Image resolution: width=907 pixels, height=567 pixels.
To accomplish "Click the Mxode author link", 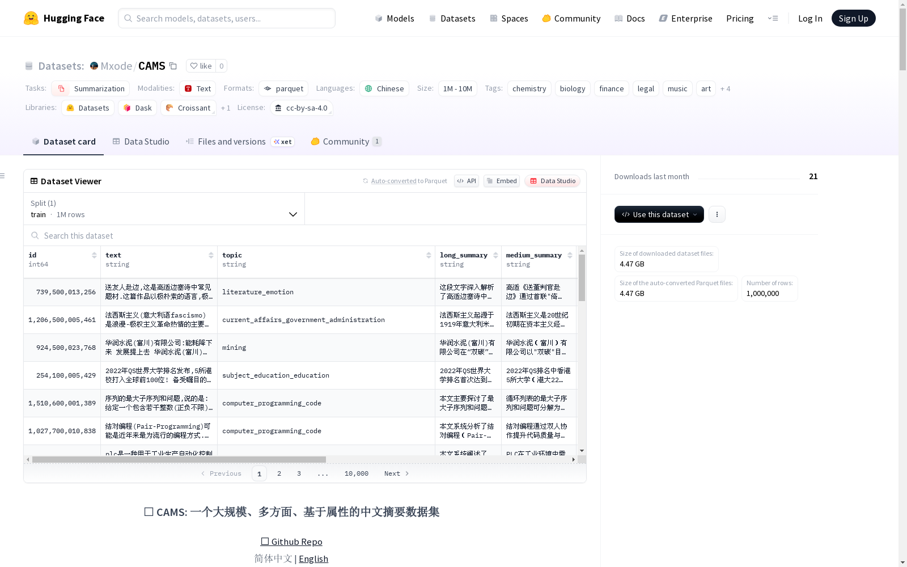I will 116,66.
